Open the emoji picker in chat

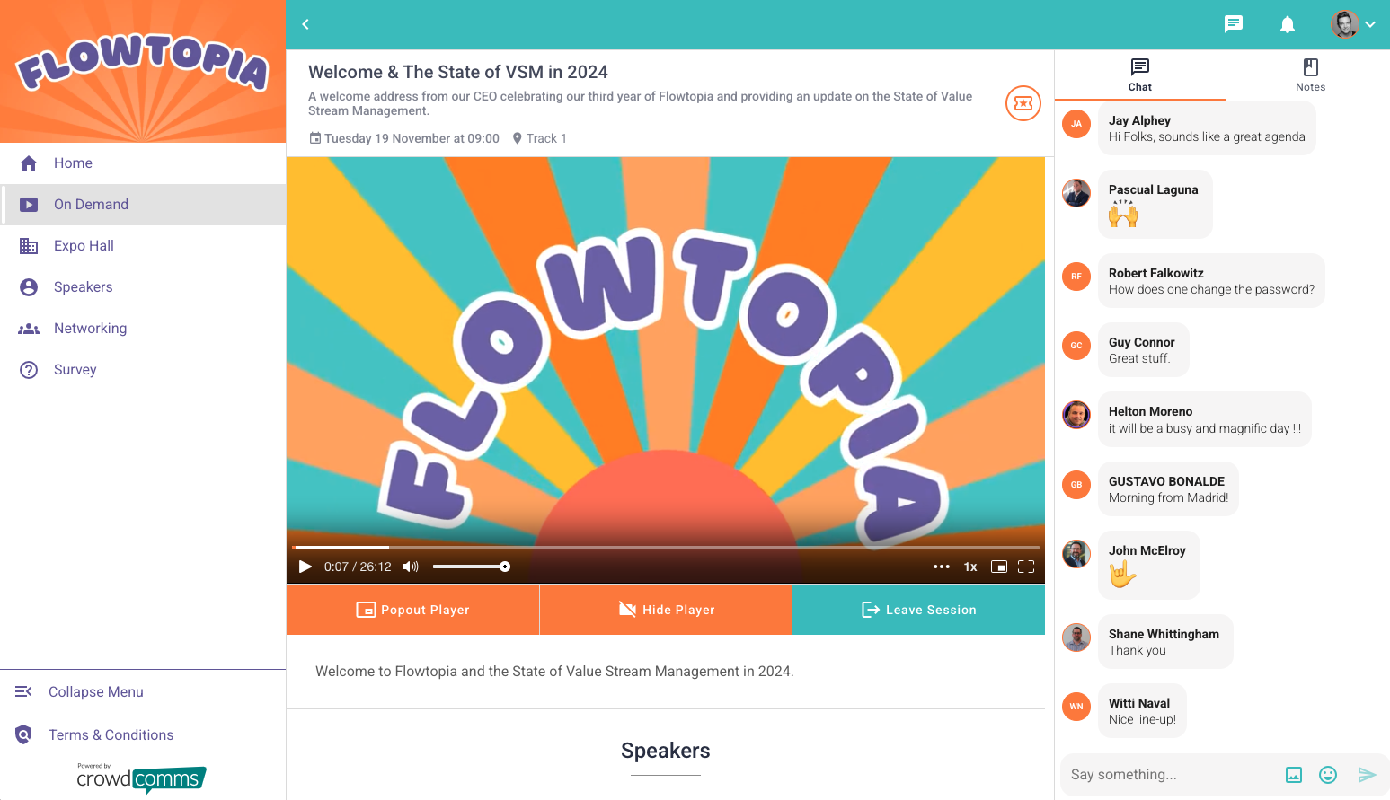[1328, 775]
